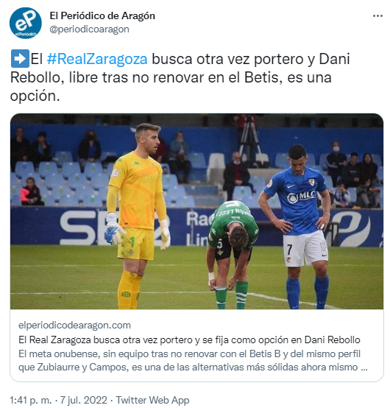Viewport: 390px width, 408px height.
Task: Click the article description starting 'El meta onubense'
Action: click(193, 360)
